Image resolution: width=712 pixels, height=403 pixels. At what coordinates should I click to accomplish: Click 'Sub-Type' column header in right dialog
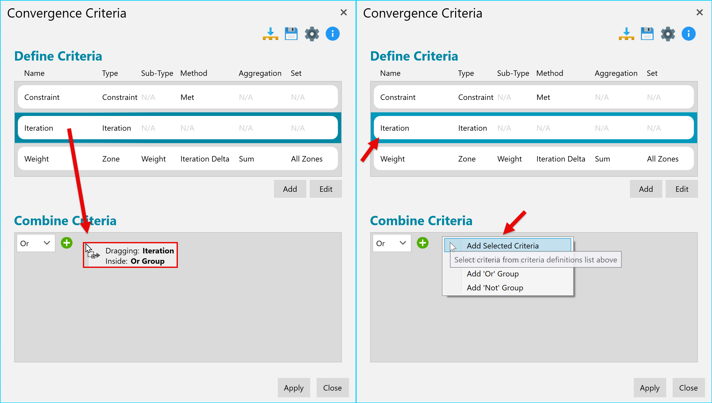513,73
